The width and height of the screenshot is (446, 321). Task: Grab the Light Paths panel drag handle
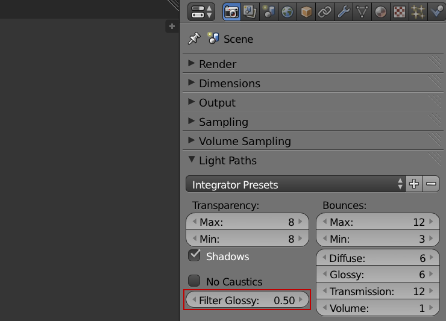tap(435, 159)
